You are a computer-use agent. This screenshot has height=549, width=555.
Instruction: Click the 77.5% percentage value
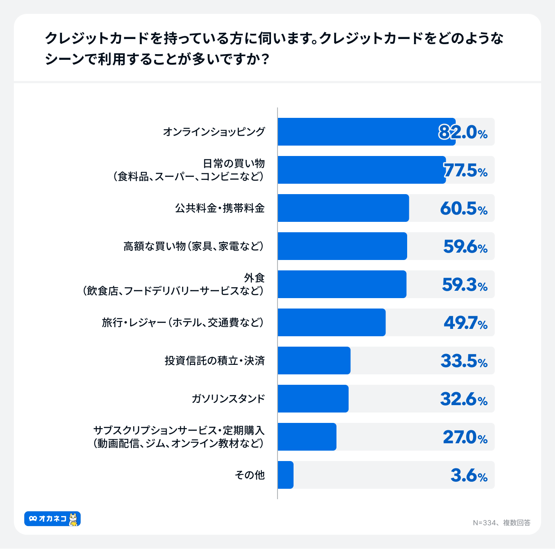[x=466, y=170]
